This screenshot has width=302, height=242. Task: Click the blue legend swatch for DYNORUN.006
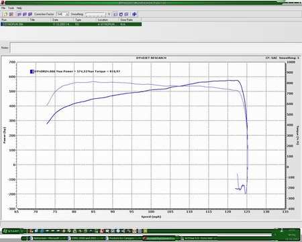pos(32,71)
